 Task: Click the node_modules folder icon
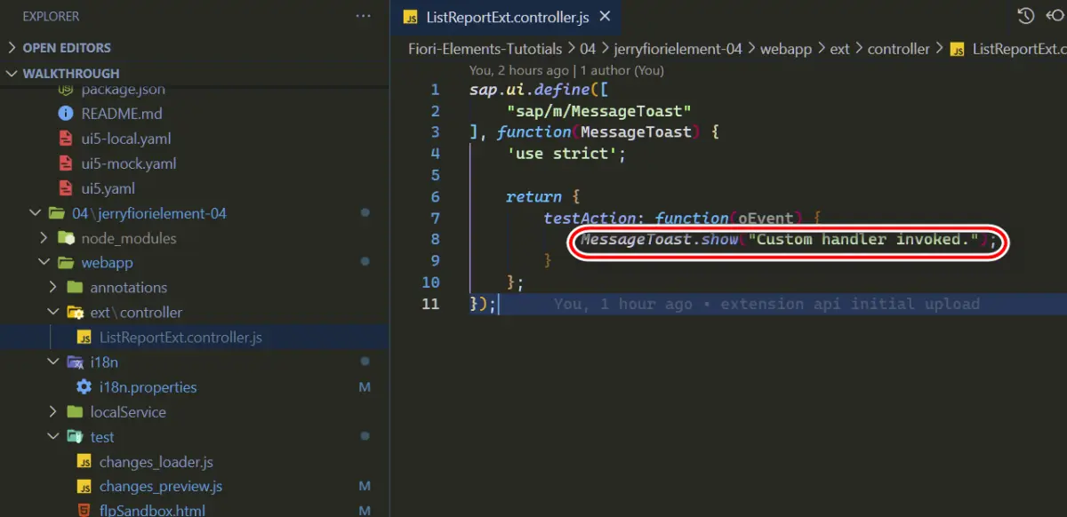tap(66, 238)
